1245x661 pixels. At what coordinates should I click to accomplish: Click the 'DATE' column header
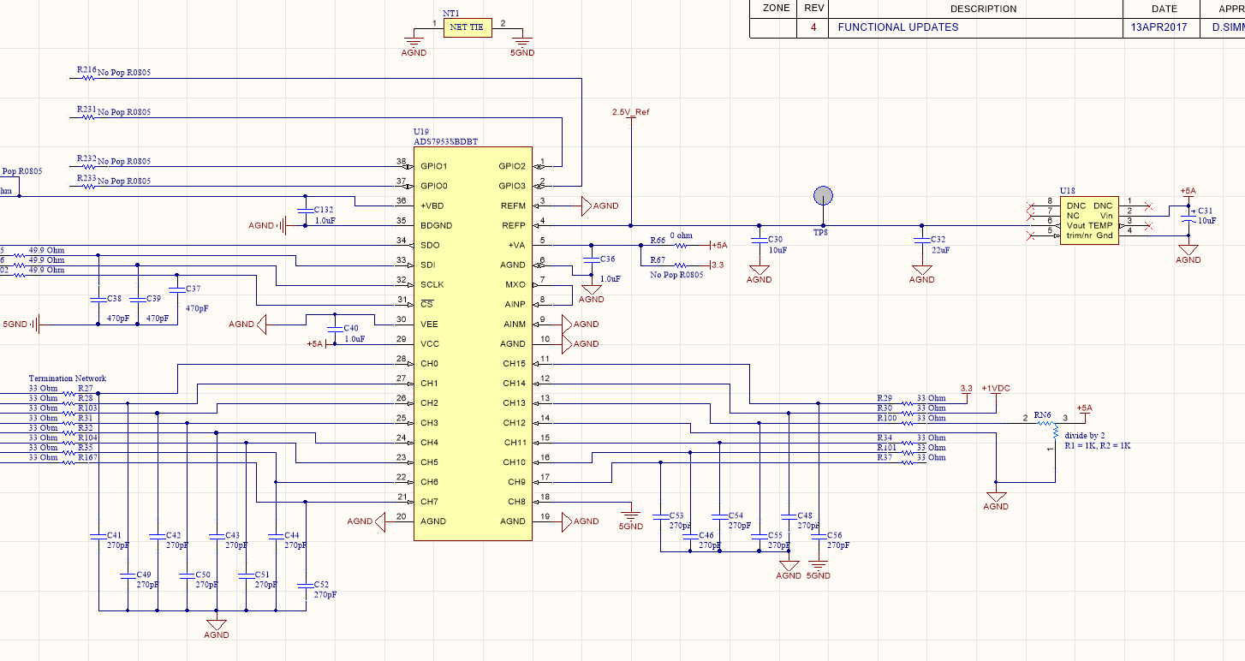point(1165,9)
